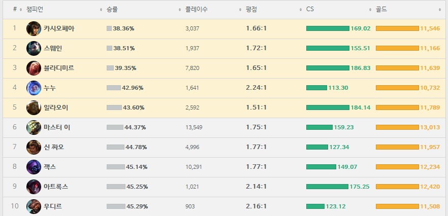Screen dimensions: 448x216
Task: Click the # rank column header
Action: 15,10
